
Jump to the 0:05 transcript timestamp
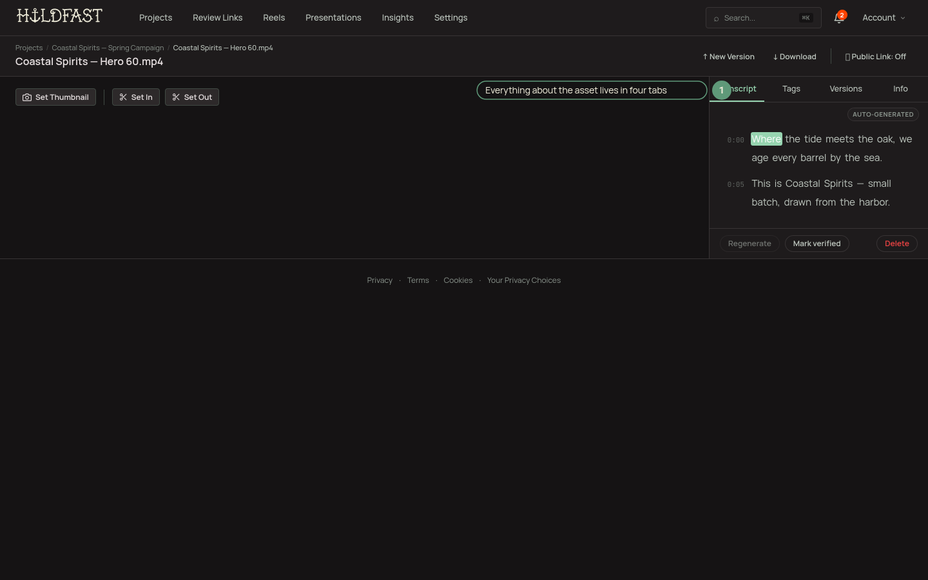pos(735,184)
